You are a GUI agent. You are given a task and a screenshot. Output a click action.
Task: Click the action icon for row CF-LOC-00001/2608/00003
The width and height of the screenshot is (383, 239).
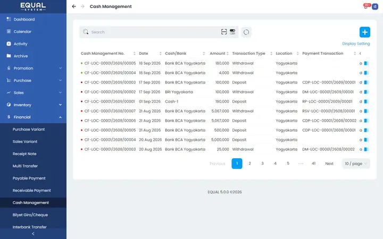366,149
